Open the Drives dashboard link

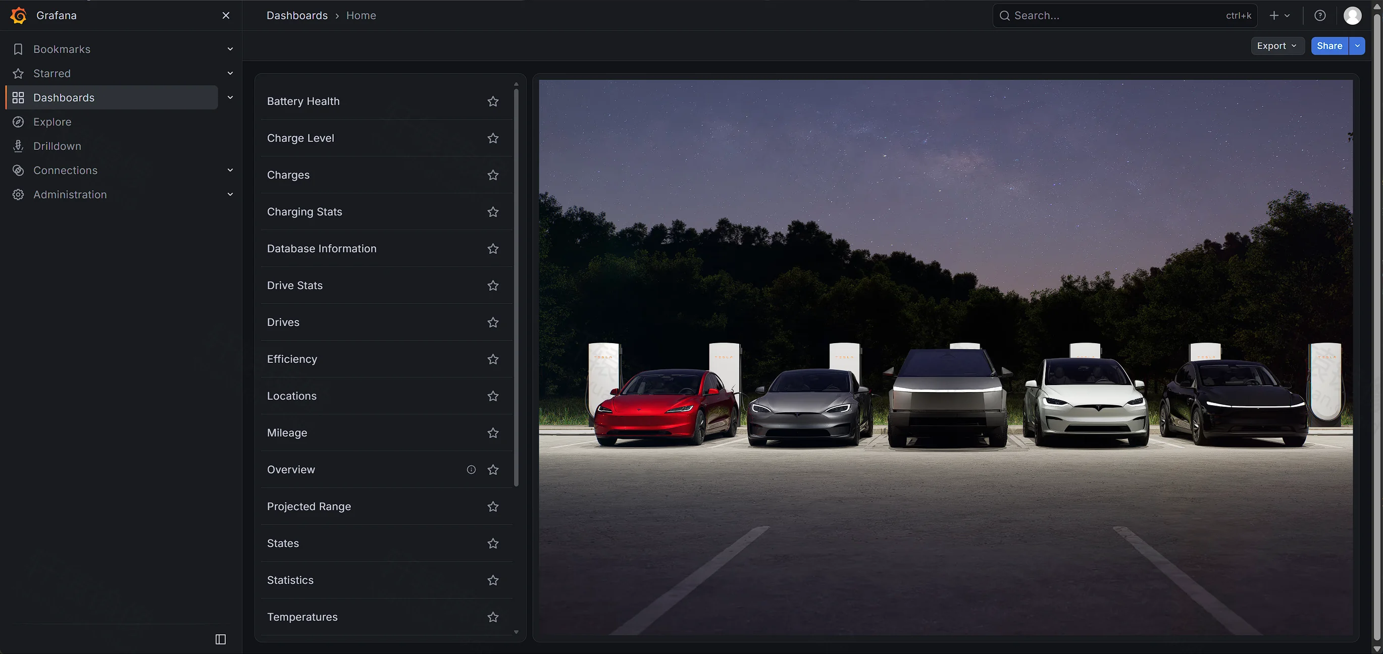(283, 322)
